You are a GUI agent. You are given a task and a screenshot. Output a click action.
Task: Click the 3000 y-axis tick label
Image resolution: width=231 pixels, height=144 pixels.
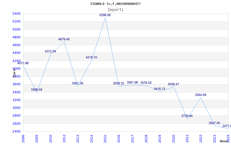click(17, 108)
